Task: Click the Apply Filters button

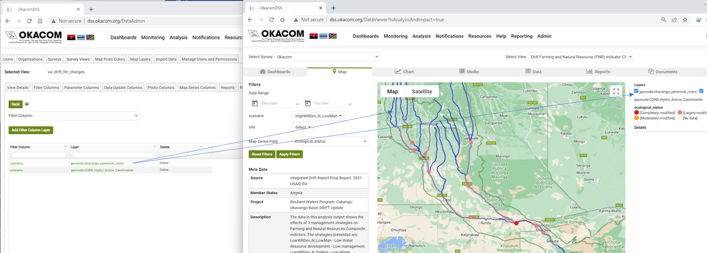Action: (289, 154)
